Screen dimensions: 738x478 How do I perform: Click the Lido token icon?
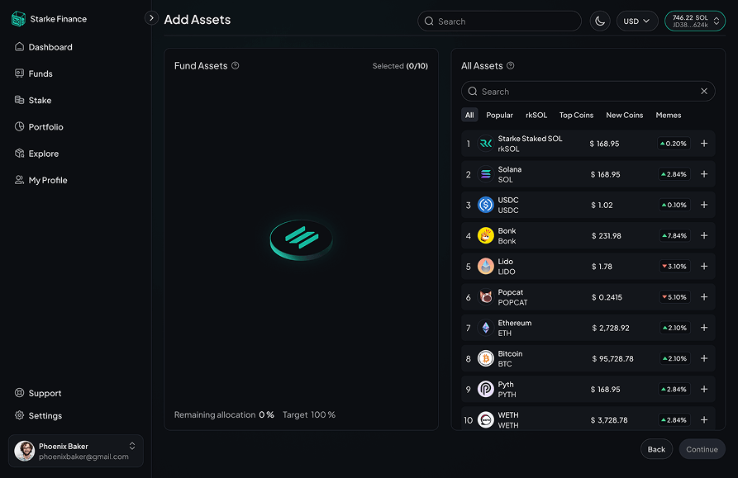(x=486, y=266)
